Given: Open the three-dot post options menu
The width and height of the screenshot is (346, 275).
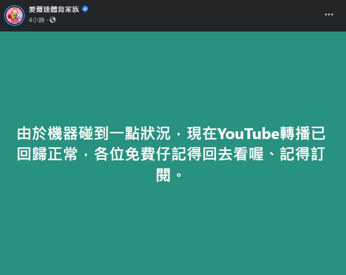Looking at the screenshot, I should 328,14.
